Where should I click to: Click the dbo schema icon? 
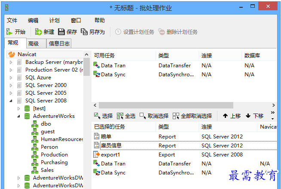point(35,124)
